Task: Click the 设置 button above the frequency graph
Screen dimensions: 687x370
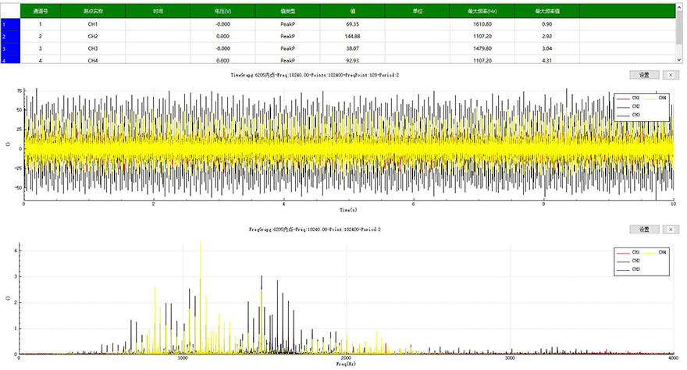Action: (x=644, y=229)
